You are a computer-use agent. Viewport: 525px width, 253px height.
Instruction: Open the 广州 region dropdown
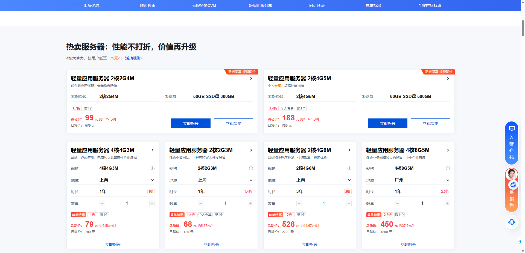448,180
